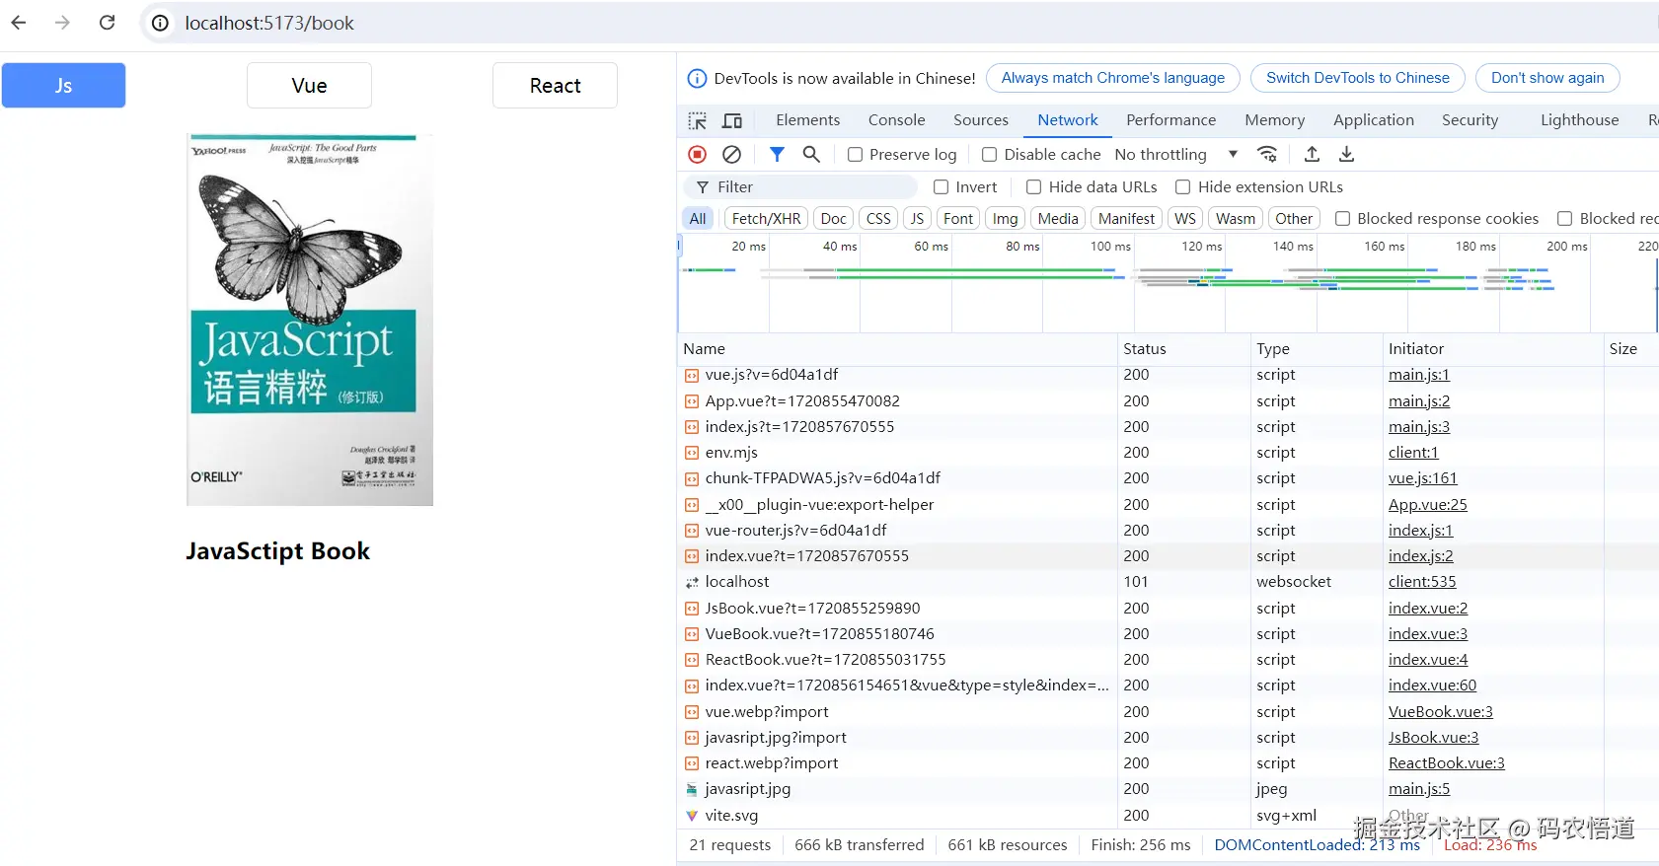Open the No throttling dropdown
This screenshot has width=1659, height=866.
1175,154
